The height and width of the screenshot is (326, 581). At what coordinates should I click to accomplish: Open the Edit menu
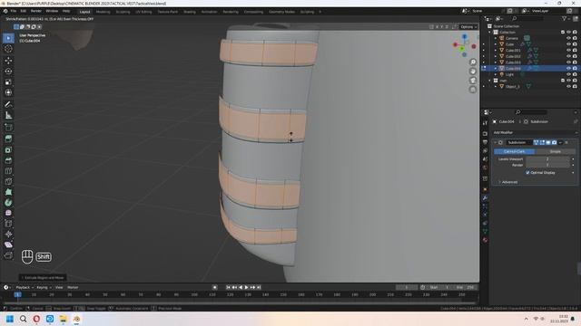24,12
